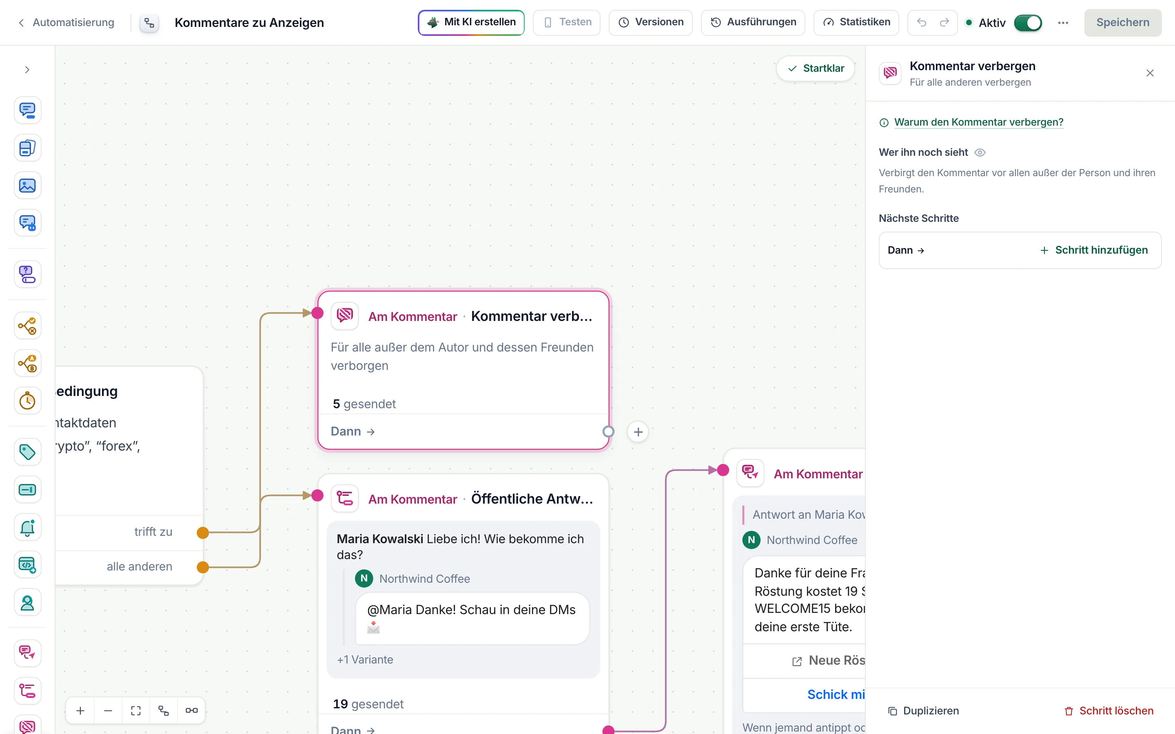The image size is (1175, 734).
Task: Go back to Automatisierung
Action: tap(66, 22)
